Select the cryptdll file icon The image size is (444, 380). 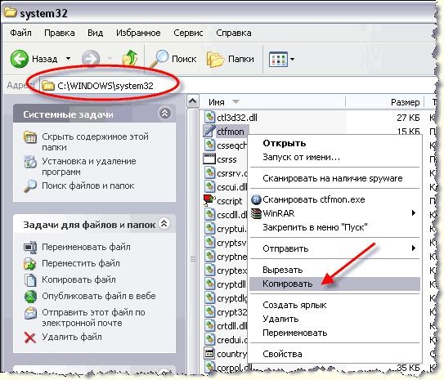coord(209,284)
